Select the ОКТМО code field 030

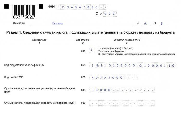pos(113,77)
